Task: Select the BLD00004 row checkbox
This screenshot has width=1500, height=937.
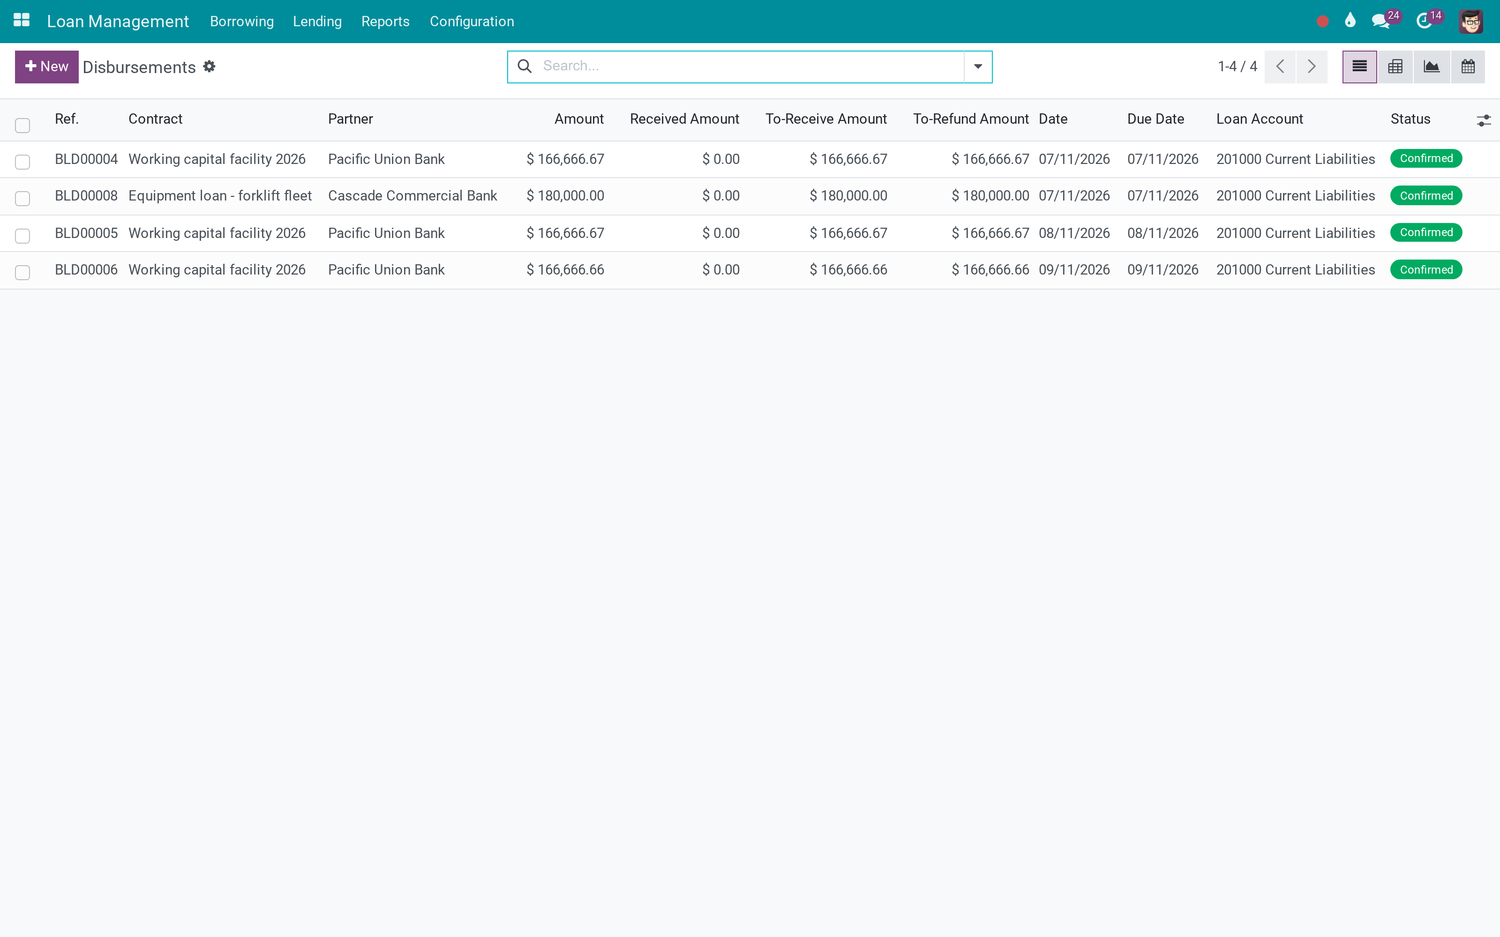Action: (22, 162)
